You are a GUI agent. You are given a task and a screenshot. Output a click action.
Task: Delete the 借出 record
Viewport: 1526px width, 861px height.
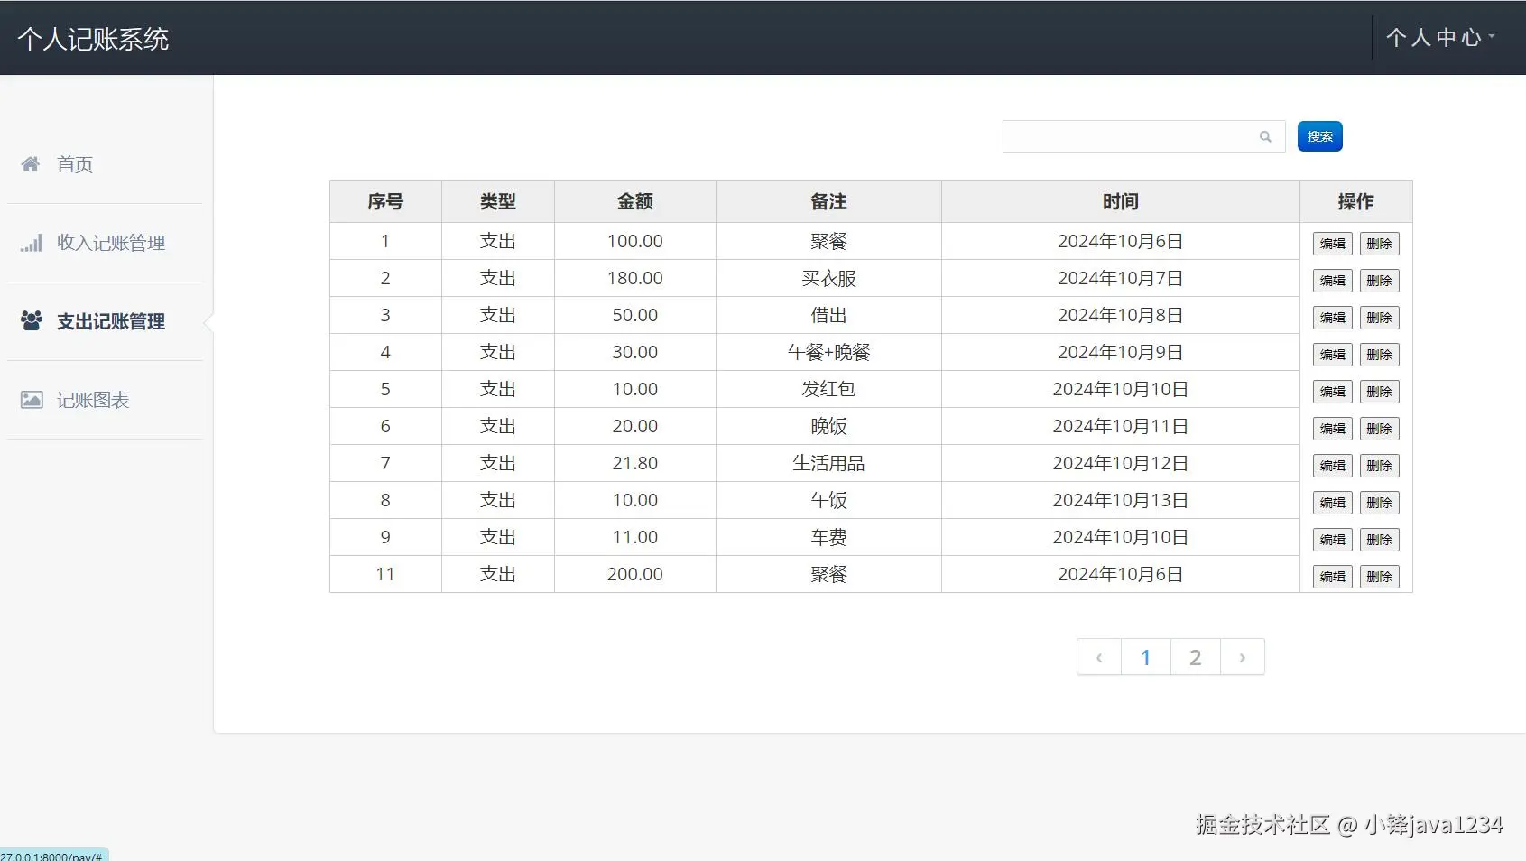(1379, 318)
